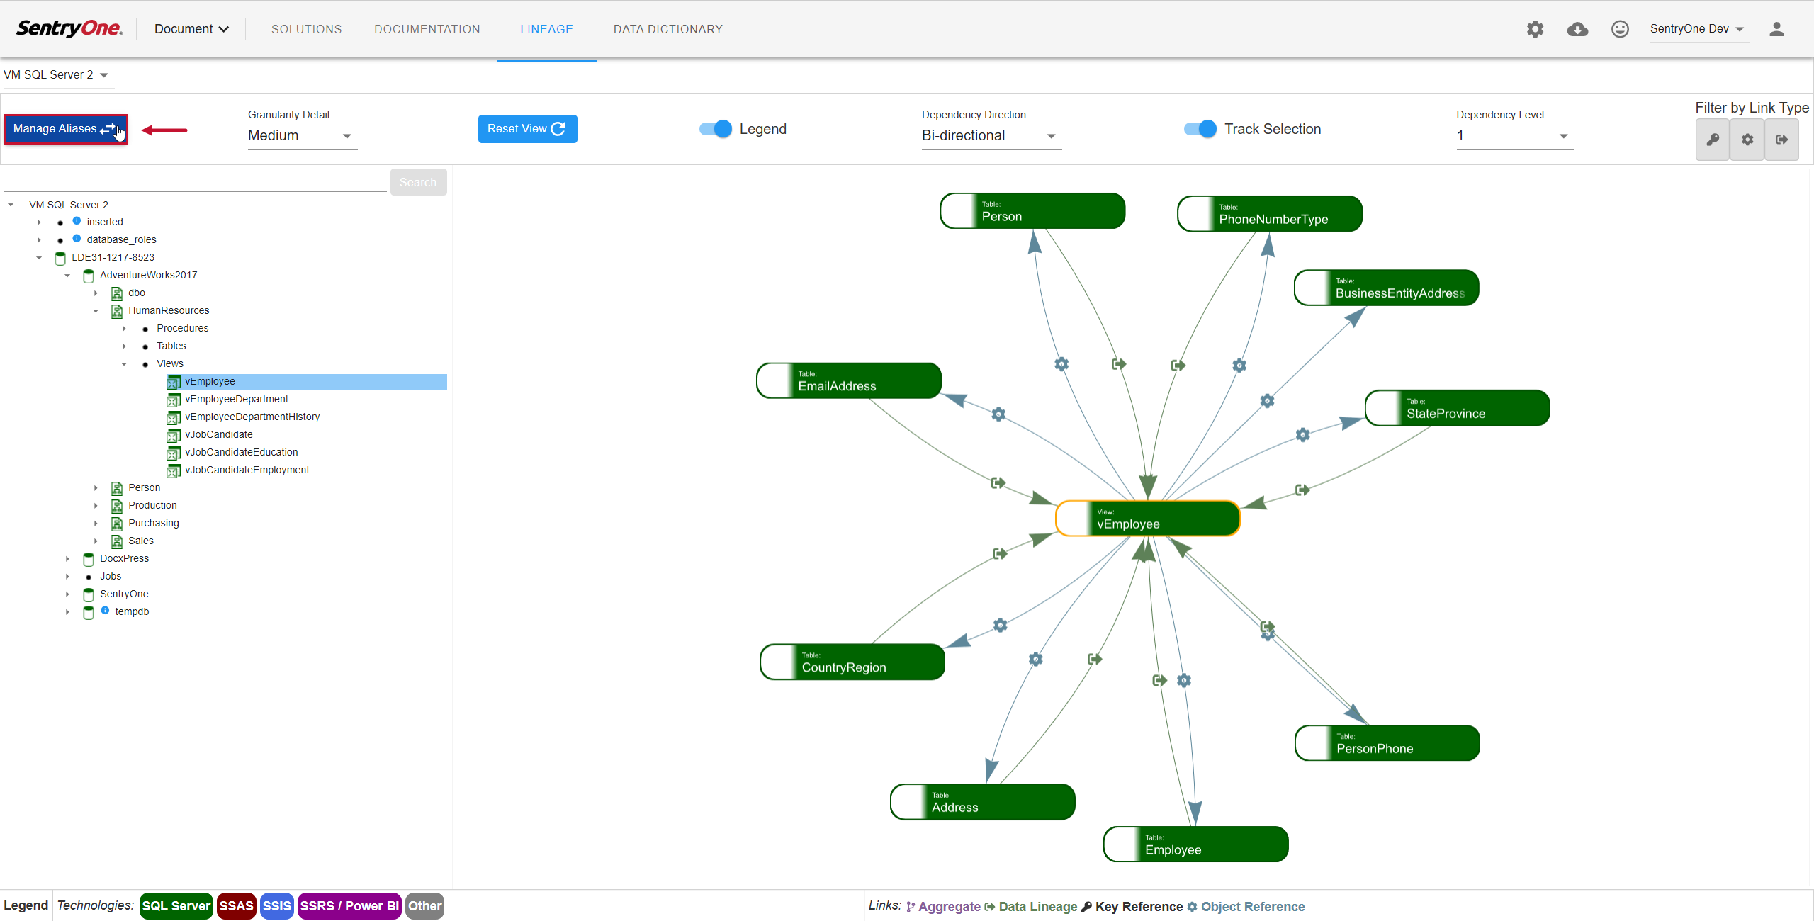The image size is (1814, 921).
Task: Switch to the Lineage tab
Action: (x=546, y=29)
